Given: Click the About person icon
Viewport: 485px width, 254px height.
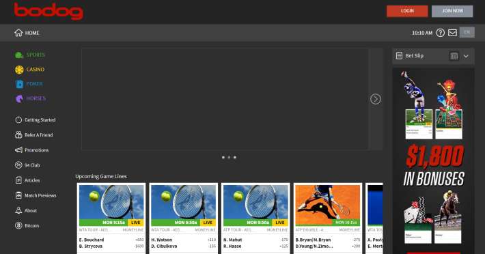Looking at the screenshot, I should pos(18,210).
